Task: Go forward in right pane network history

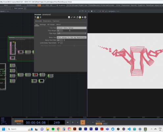Action: coord(97,11)
